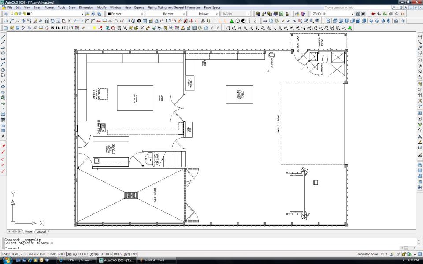The image size is (423, 264).
Task: Select the Line draw tool
Action: click(x=3, y=37)
